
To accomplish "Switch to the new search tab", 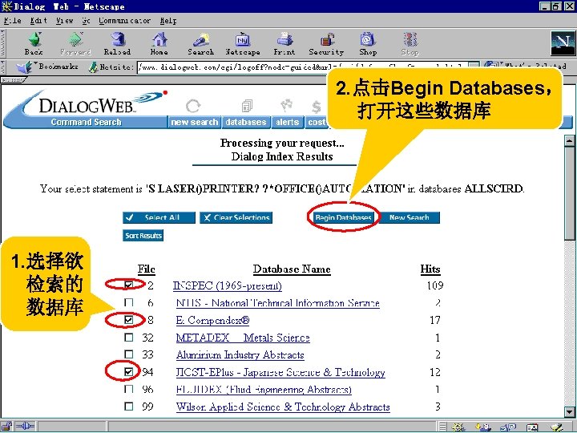I will click(194, 122).
